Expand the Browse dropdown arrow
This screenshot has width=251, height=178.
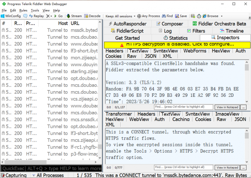click(x=222, y=16)
